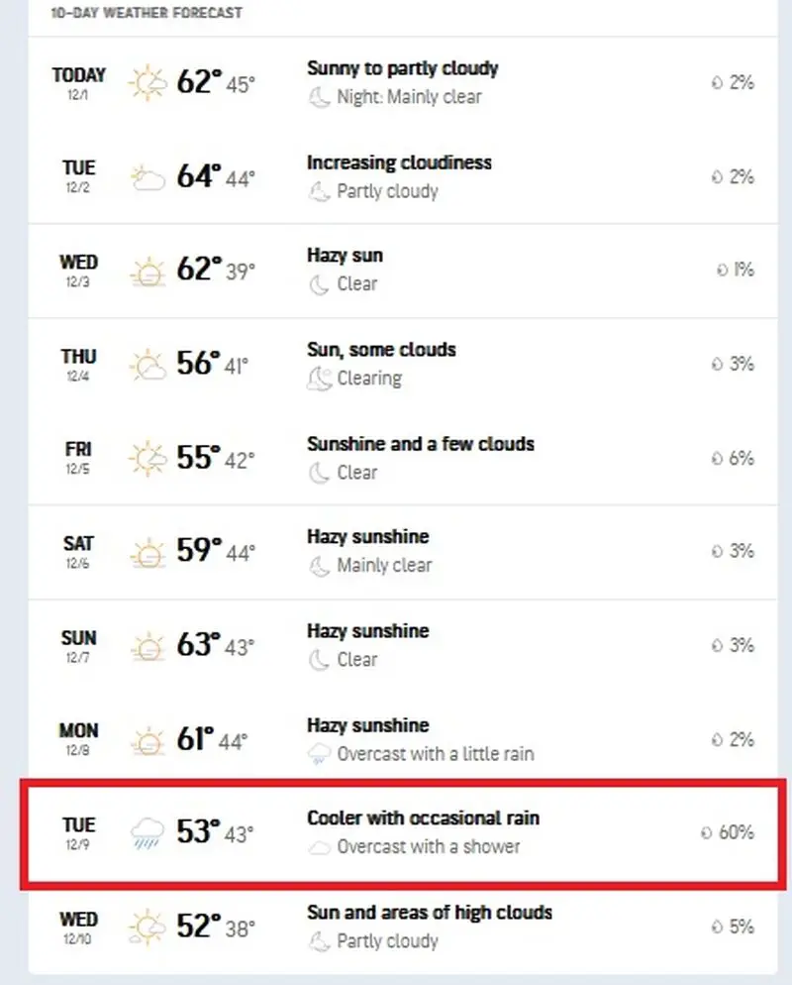Click the sun and cloud icon for Thu 12/4

[x=148, y=365]
